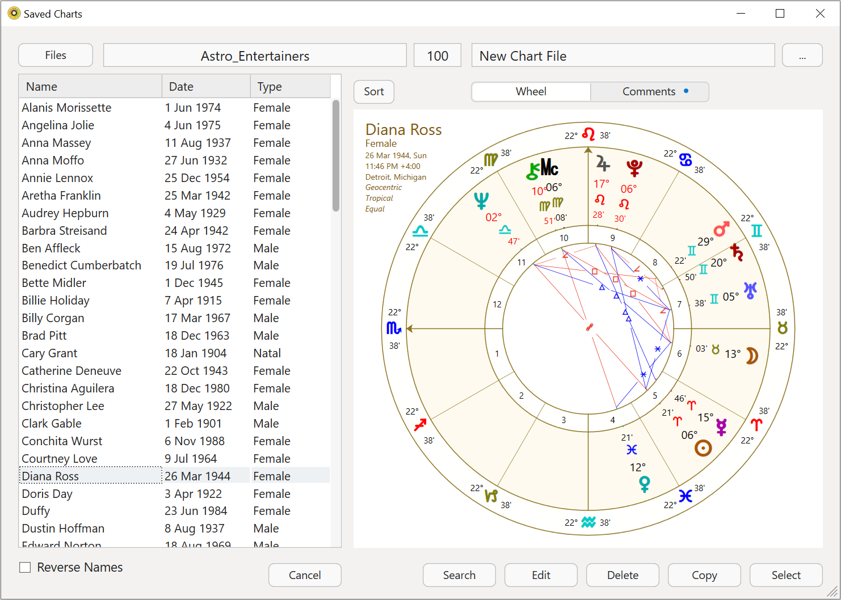
Task: Select Cary Grant in the list
Action: [x=175, y=353]
